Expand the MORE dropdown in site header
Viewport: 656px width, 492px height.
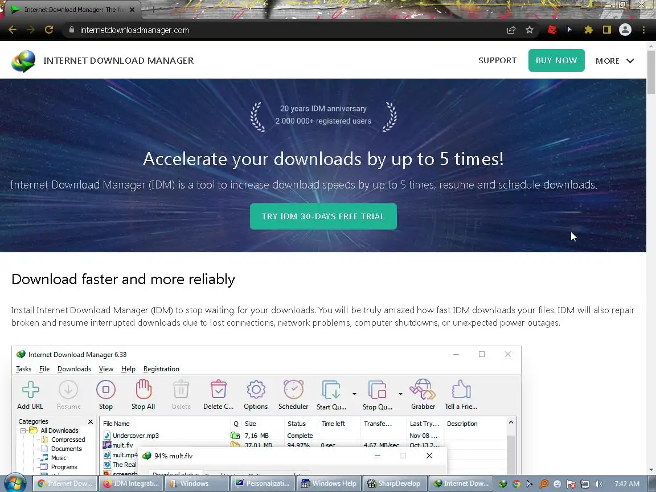click(614, 61)
